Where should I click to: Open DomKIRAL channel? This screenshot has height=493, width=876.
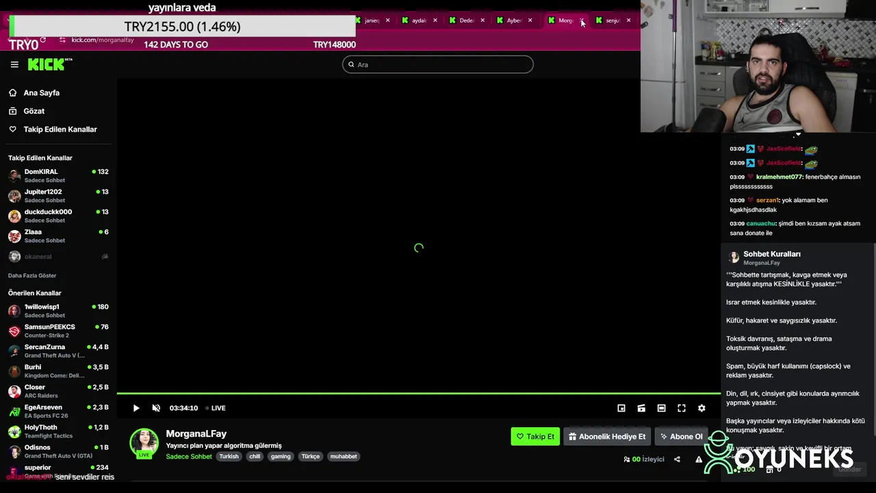(x=58, y=175)
